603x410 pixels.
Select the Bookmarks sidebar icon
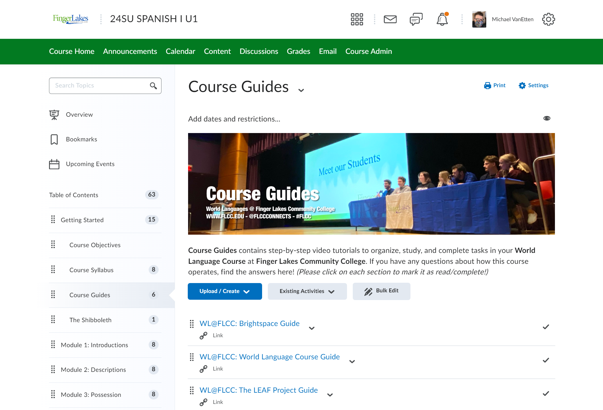click(x=54, y=139)
